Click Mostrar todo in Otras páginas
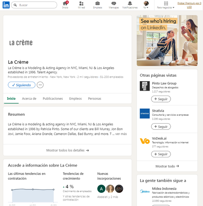Screen dimensions: 203x206 tap(167, 166)
